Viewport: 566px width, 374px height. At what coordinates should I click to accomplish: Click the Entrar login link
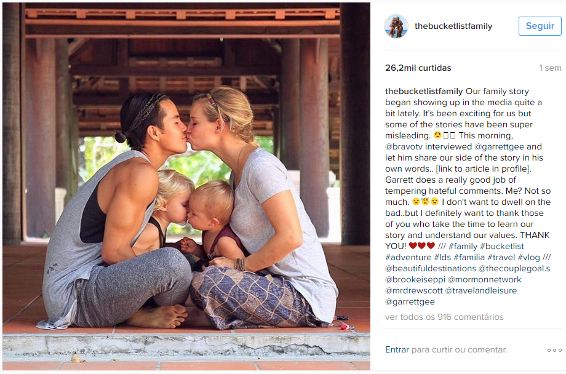(x=397, y=349)
